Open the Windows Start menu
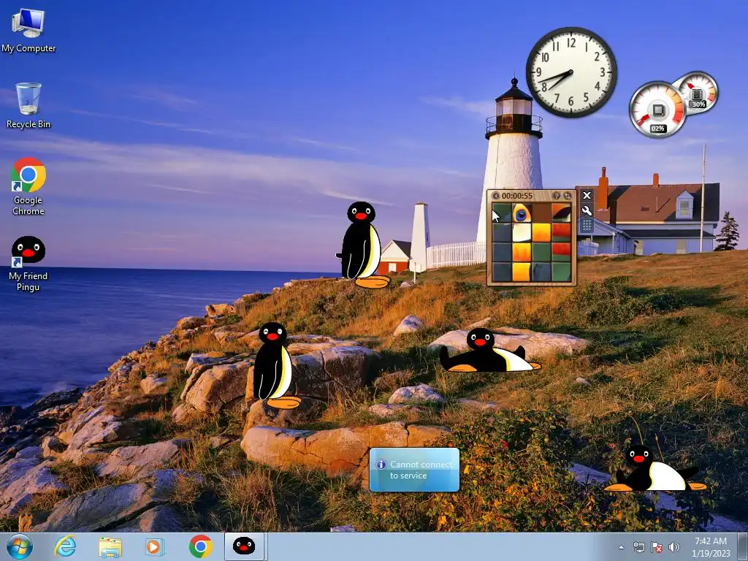 tap(20, 546)
